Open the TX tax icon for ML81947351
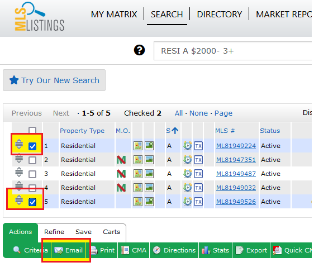Image resolution: width=314 pixels, height=267 pixels. coord(198,160)
